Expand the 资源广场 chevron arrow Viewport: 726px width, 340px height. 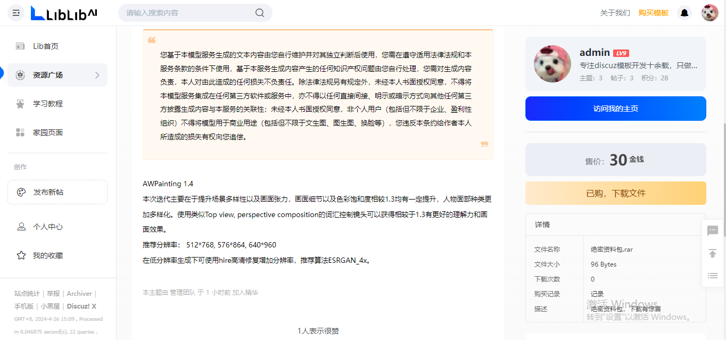tap(97, 75)
